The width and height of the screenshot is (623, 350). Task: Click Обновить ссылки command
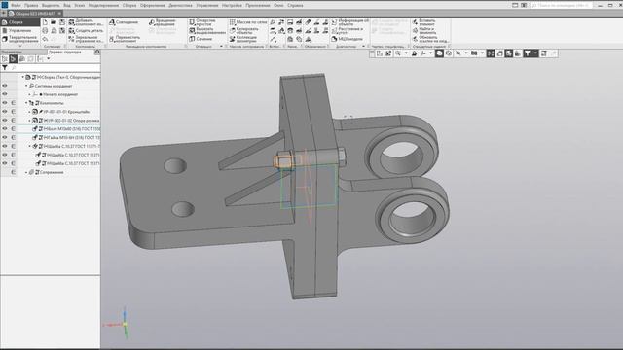[430, 39]
